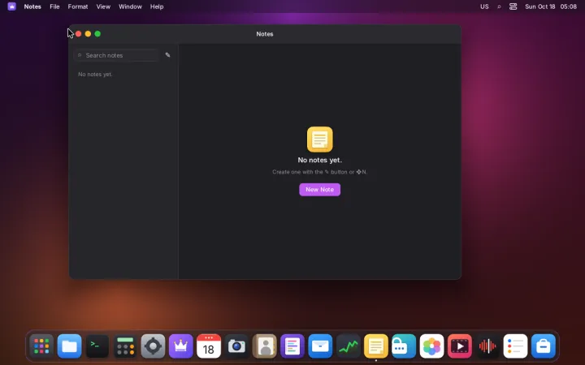Focus the Search notes field

117,55
